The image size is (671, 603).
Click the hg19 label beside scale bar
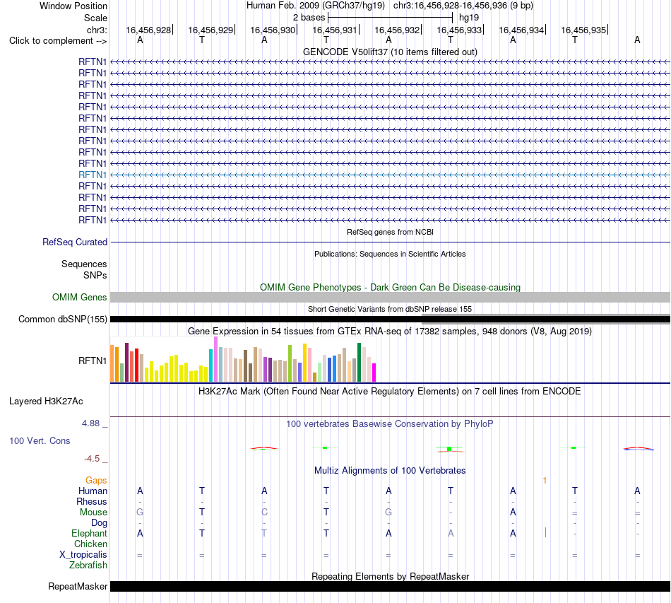[x=469, y=18]
